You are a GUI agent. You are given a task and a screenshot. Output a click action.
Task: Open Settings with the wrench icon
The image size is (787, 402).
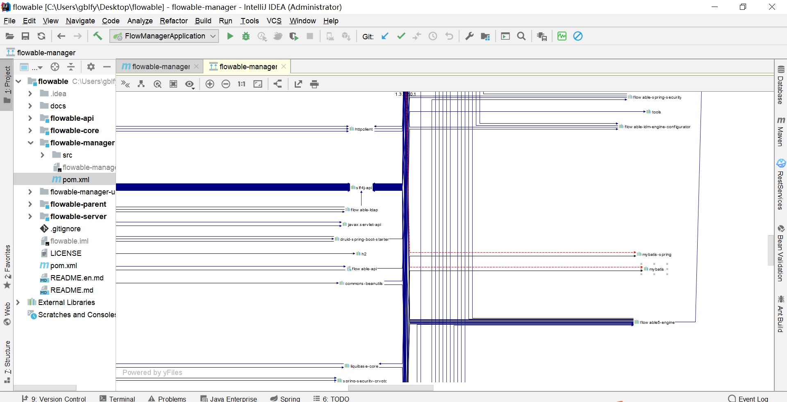pos(469,36)
